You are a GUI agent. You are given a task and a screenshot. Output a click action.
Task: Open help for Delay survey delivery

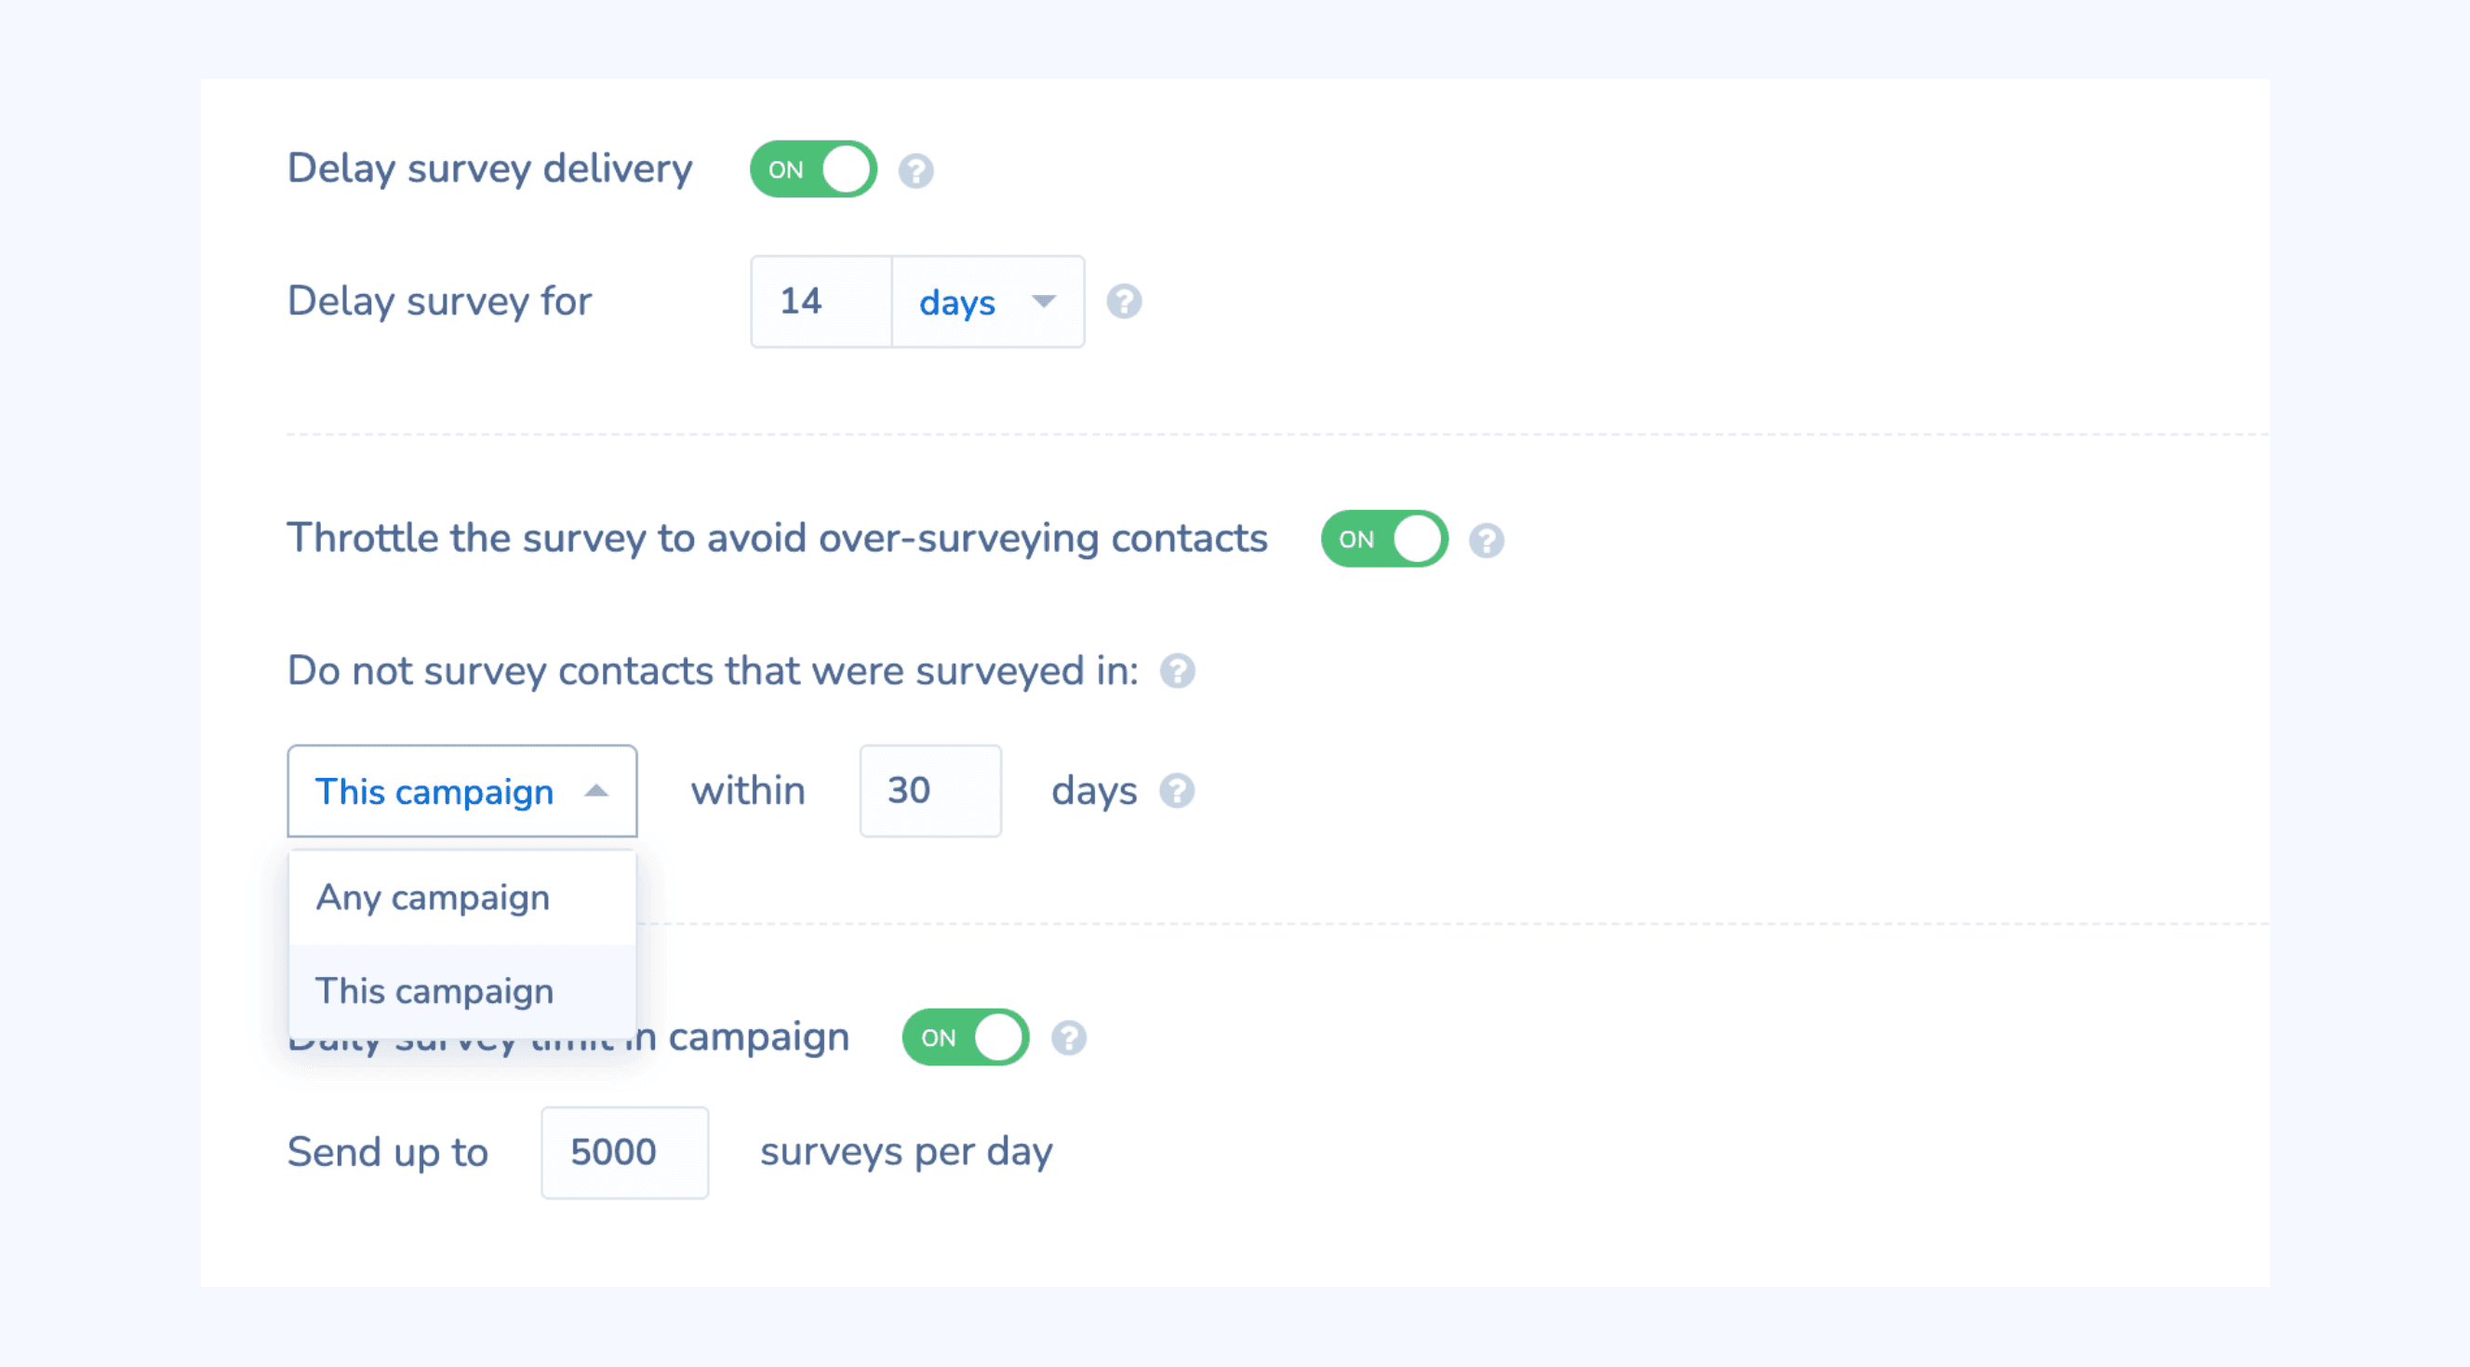[x=915, y=168]
